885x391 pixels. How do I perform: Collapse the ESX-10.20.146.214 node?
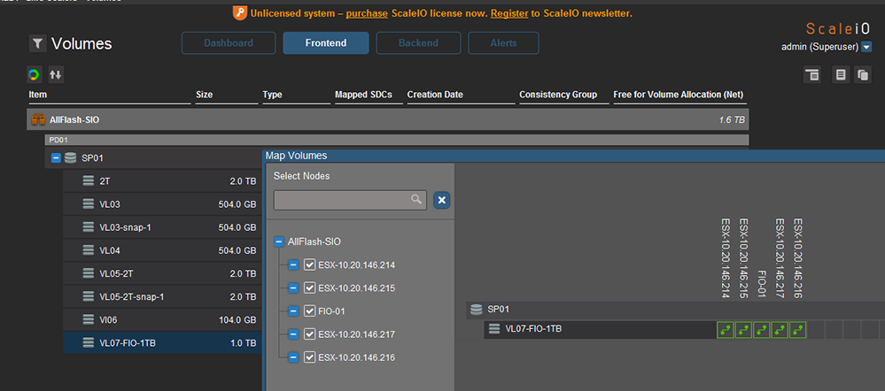click(x=293, y=264)
